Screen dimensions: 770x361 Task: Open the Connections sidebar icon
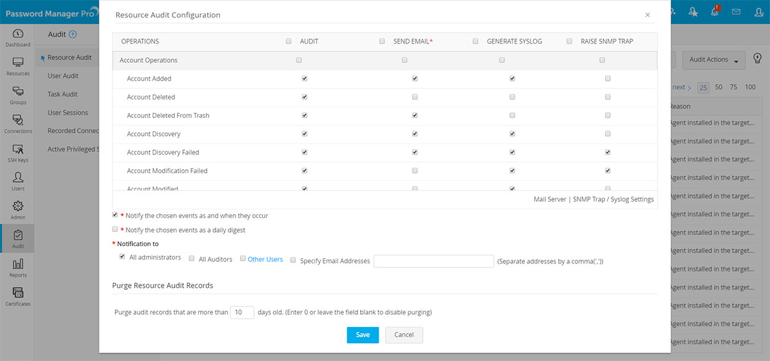[x=18, y=124]
